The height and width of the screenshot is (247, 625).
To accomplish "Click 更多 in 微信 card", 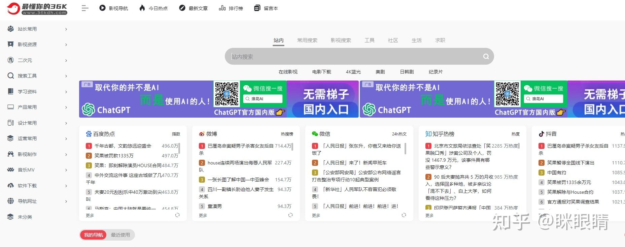I will (316, 215).
